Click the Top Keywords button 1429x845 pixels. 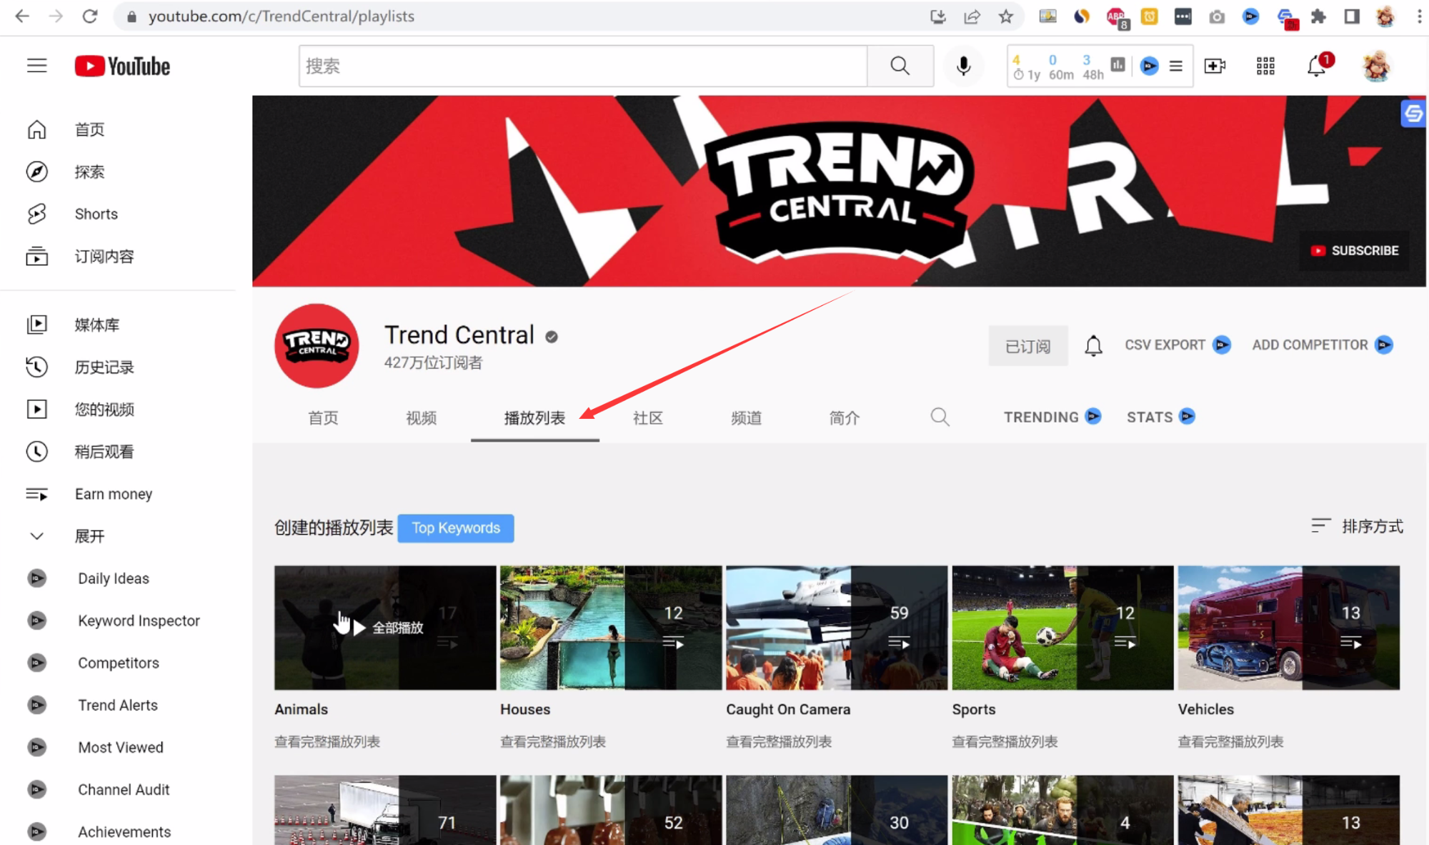pyautogui.click(x=456, y=528)
